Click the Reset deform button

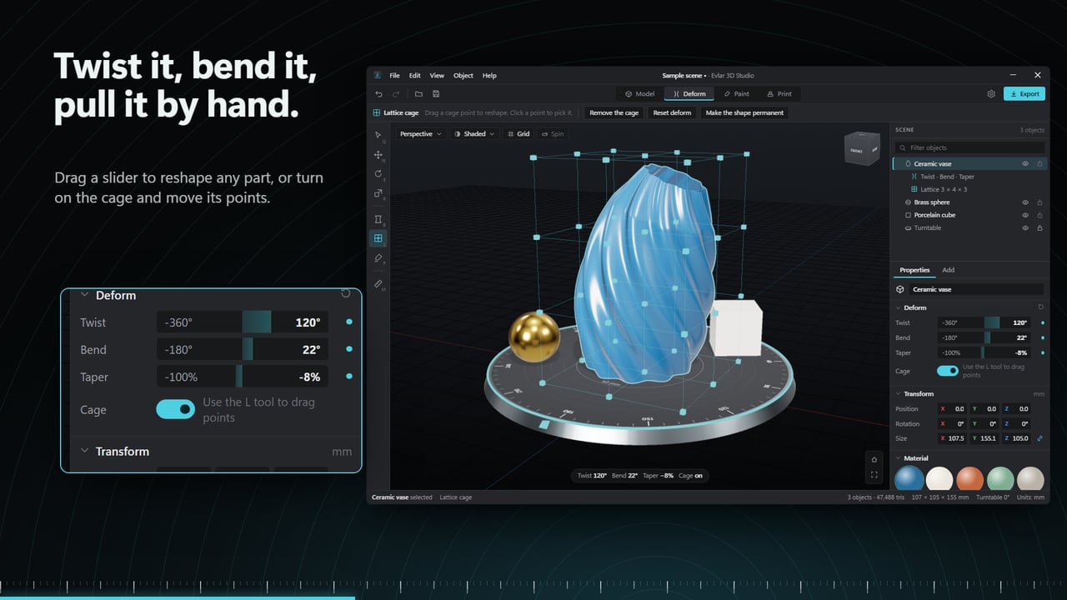672,112
